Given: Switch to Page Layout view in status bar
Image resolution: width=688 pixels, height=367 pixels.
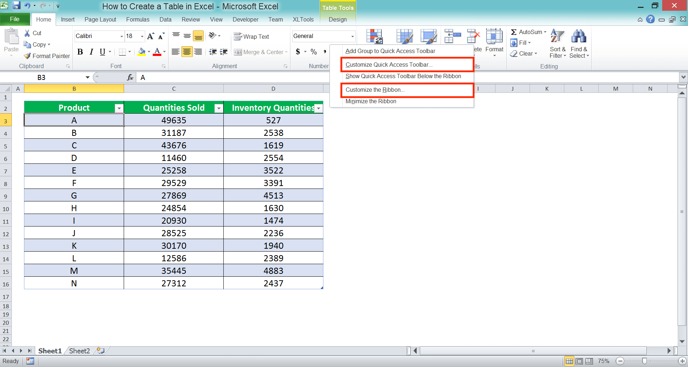Looking at the screenshot, I should point(579,361).
